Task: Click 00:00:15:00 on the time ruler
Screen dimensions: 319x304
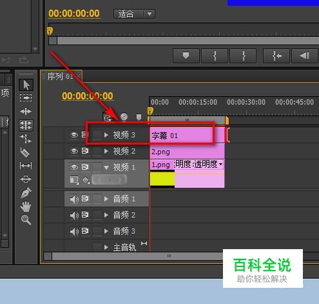Action: point(198,102)
